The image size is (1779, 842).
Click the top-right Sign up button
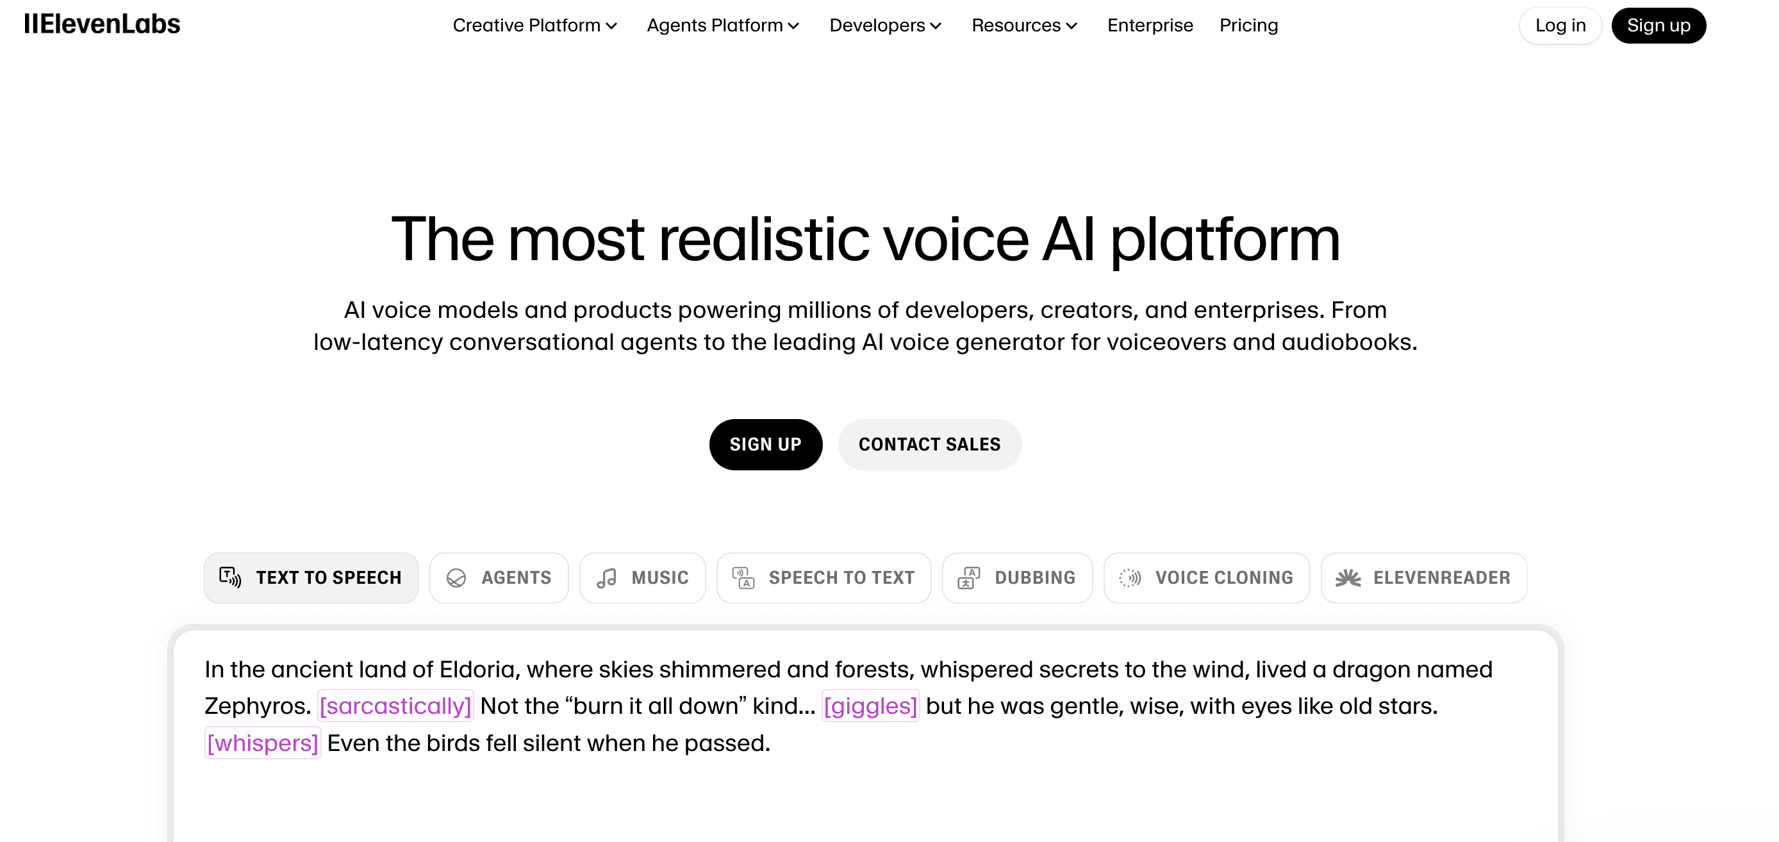click(1658, 26)
